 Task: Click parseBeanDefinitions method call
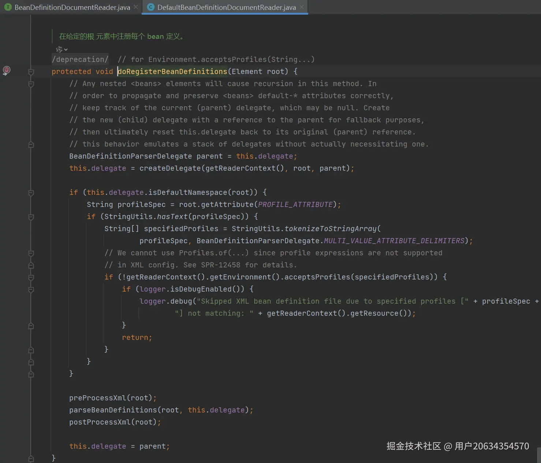(x=113, y=410)
